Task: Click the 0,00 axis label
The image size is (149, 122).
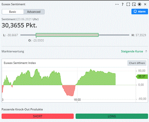Action: (141, 85)
